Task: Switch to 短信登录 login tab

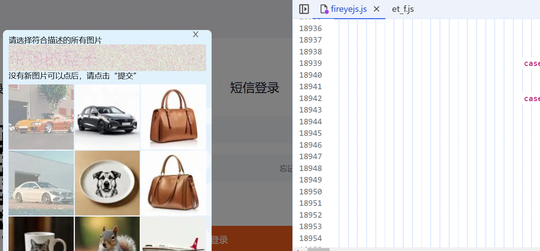Action: (x=255, y=88)
